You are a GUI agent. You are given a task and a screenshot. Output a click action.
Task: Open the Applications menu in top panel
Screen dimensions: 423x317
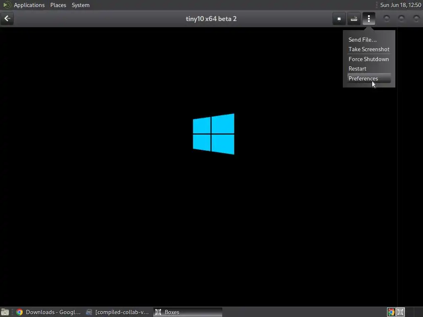click(29, 5)
